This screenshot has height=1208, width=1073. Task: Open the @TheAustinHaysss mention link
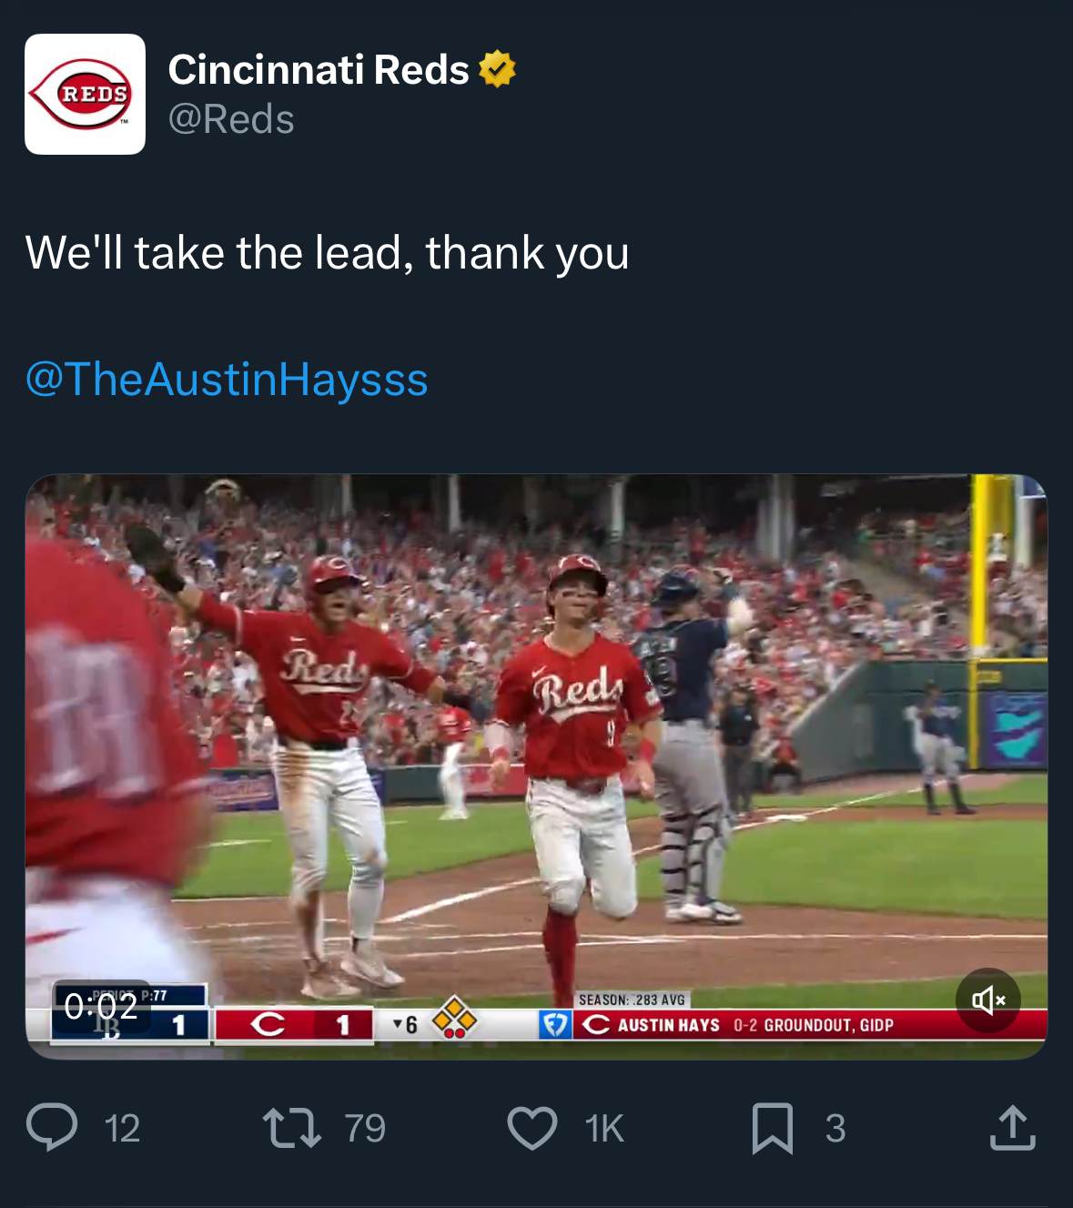click(227, 379)
